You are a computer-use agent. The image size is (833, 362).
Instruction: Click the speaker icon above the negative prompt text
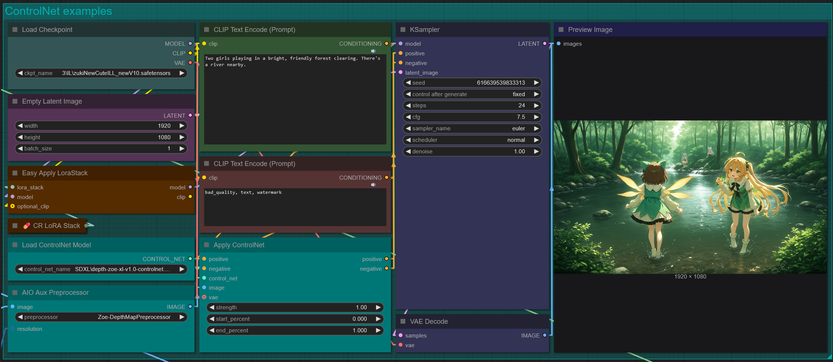(x=373, y=185)
